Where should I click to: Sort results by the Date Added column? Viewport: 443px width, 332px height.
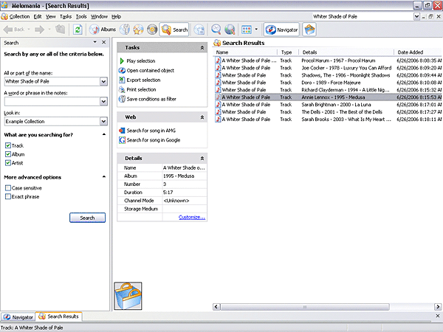pos(411,52)
